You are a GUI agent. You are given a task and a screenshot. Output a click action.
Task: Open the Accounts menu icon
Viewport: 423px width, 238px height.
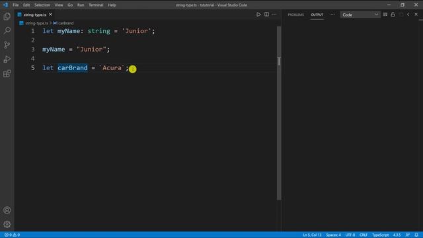pos(7,210)
